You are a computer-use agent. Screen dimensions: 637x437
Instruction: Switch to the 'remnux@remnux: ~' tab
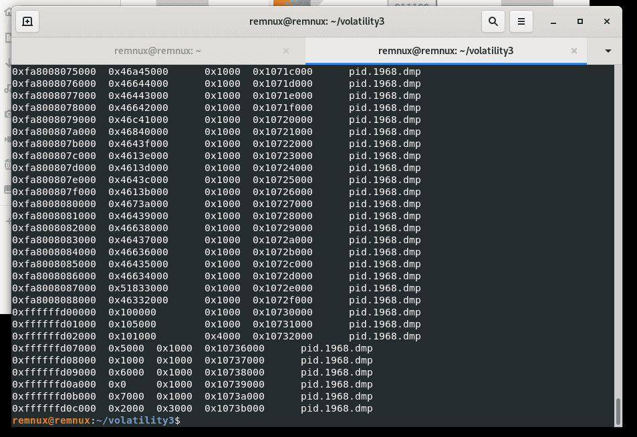point(158,51)
